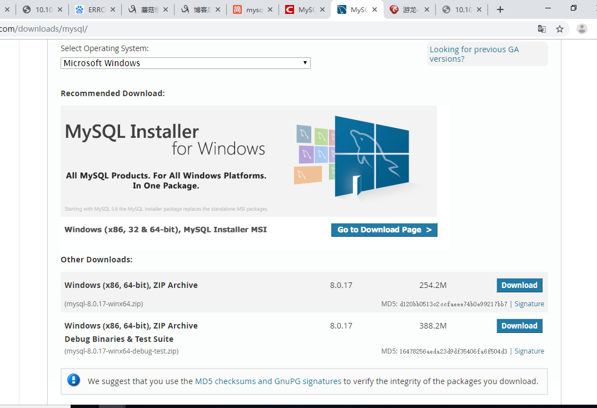Screen dimensions: 597x408
Task: Open a new browser tab
Action: coord(500,9)
